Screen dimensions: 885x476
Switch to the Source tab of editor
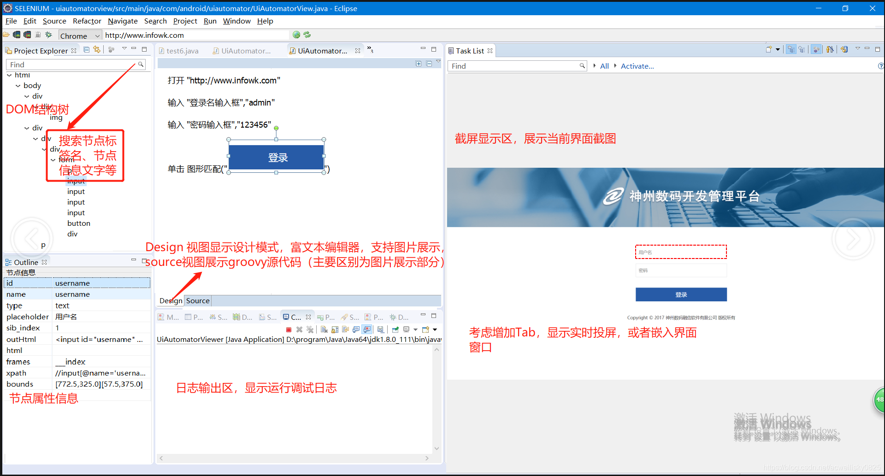[198, 301]
